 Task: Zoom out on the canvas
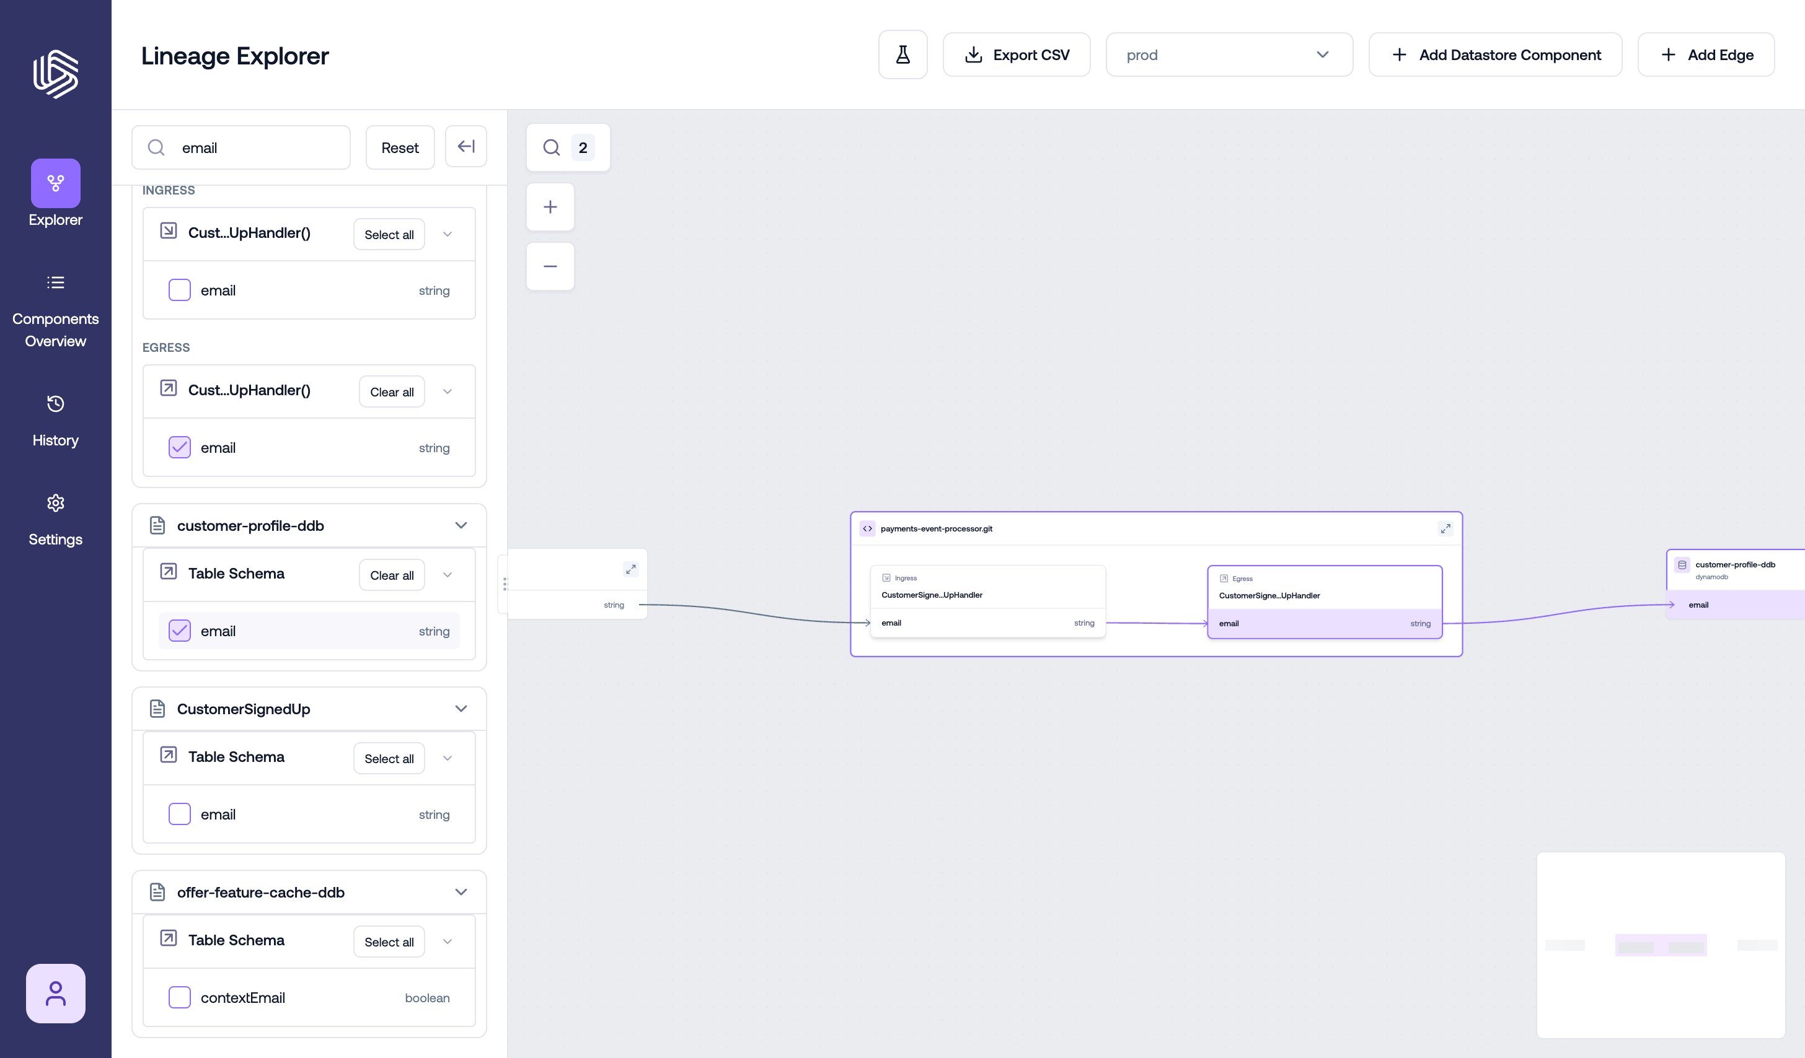click(550, 266)
